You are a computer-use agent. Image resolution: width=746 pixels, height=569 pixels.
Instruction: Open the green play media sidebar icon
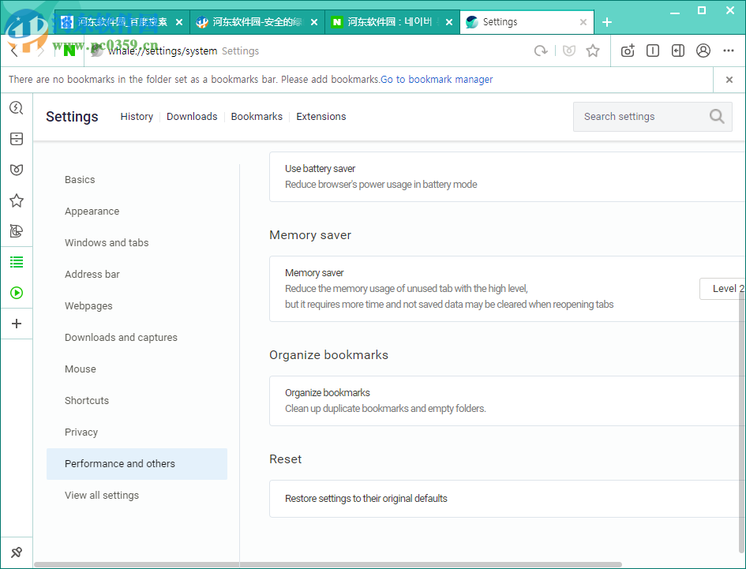[x=17, y=293]
